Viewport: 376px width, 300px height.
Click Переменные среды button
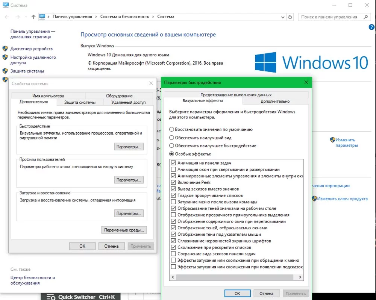click(x=124, y=230)
